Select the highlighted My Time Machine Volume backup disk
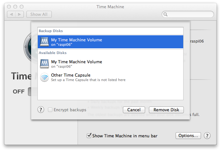 (110, 42)
